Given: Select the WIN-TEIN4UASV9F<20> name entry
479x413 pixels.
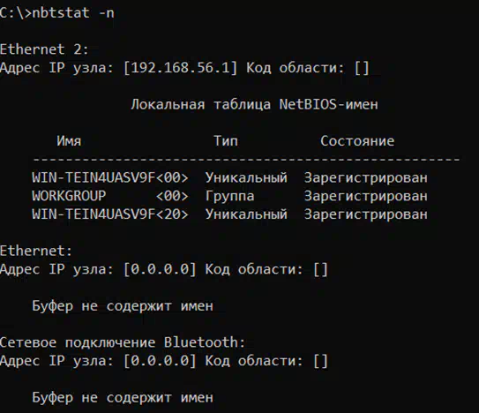Looking at the screenshot, I should click(110, 214).
